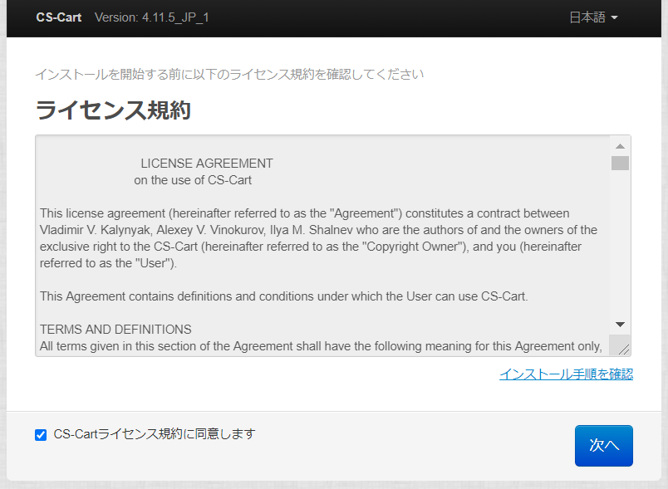The height and width of the screenshot is (489, 668).
Task: Click the 次へ button
Action: point(604,446)
